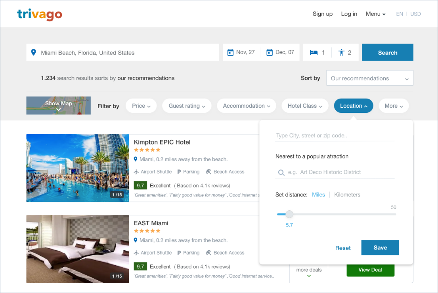Reset the location filter
Viewport: 438px width, 293px height.
tap(343, 248)
